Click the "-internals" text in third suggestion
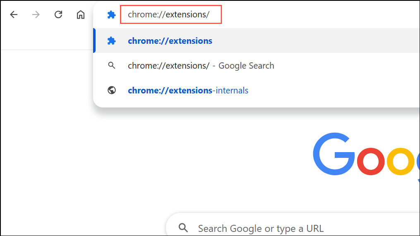Screen dimensions: 420x236 point(230,90)
